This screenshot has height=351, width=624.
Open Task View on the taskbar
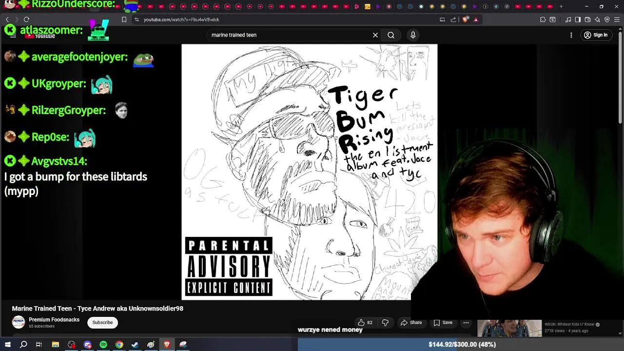point(39,345)
